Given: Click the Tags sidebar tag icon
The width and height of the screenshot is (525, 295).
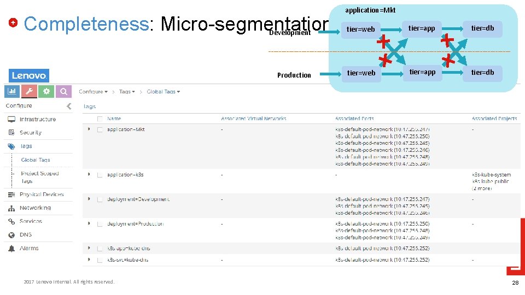Looking at the screenshot, I should (x=11, y=146).
